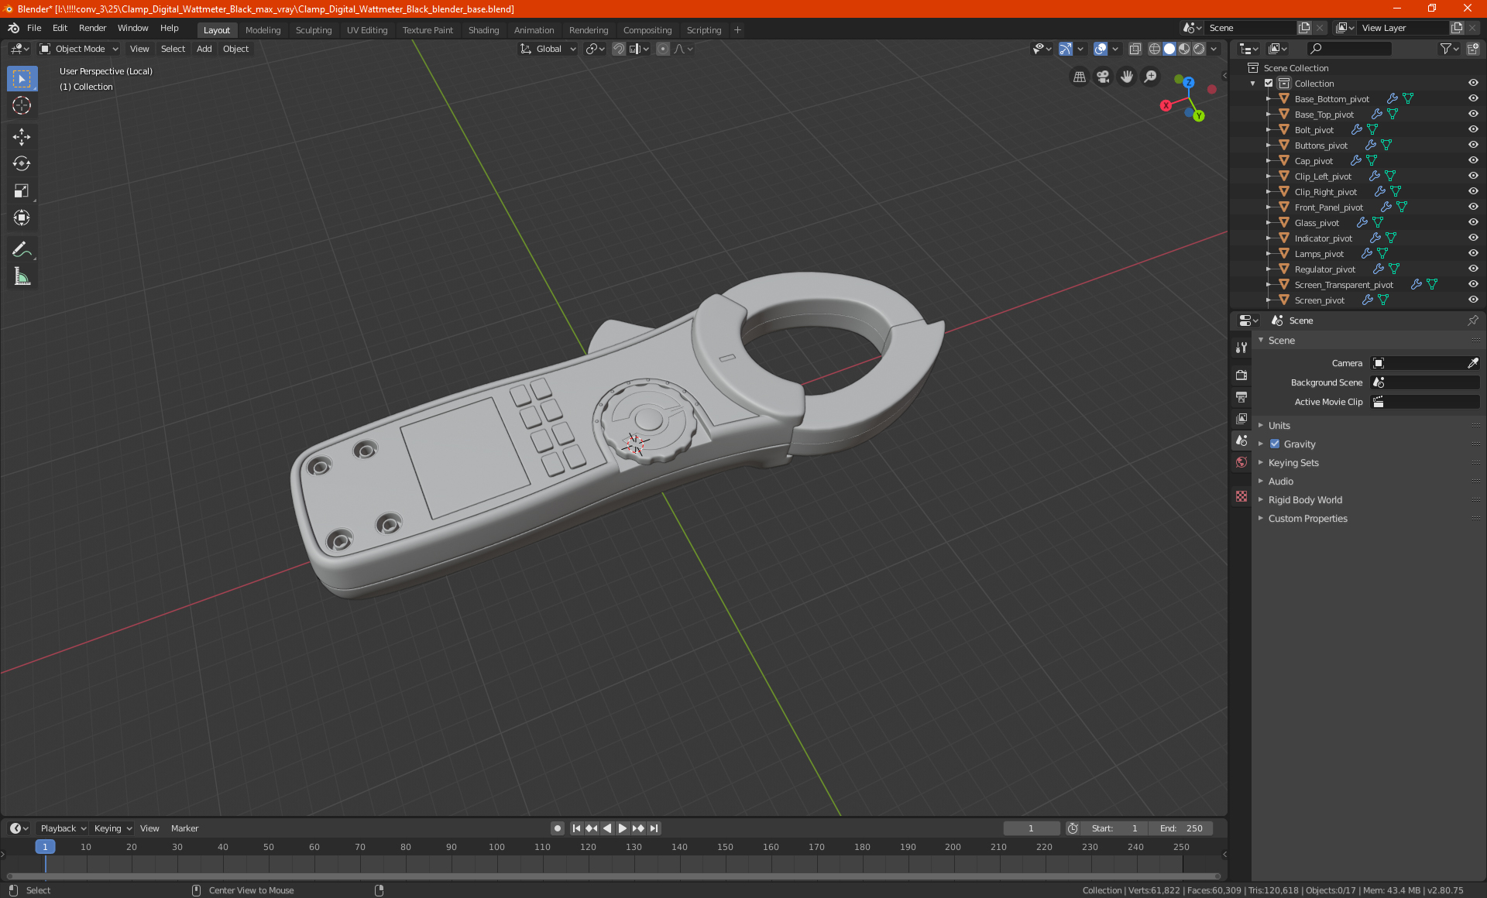Play the animation forward
The height and width of the screenshot is (898, 1487).
(x=623, y=828)
